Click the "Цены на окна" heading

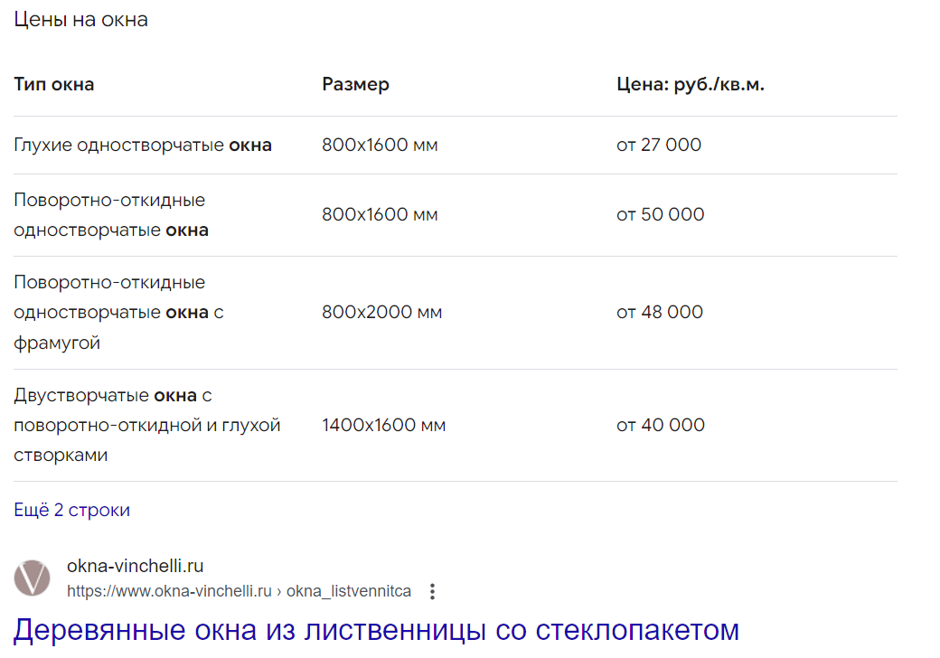[x=81, y=20]
